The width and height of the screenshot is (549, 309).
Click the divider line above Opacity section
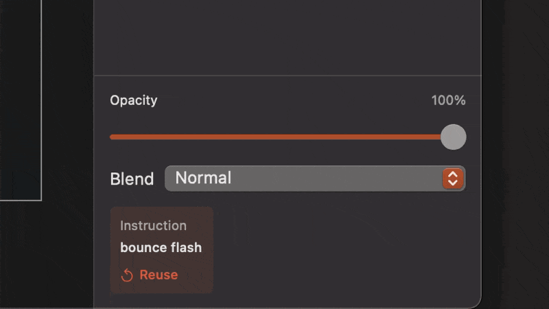point(288,75)
